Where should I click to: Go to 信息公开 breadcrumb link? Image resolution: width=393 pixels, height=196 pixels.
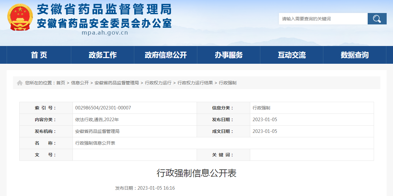80,83
